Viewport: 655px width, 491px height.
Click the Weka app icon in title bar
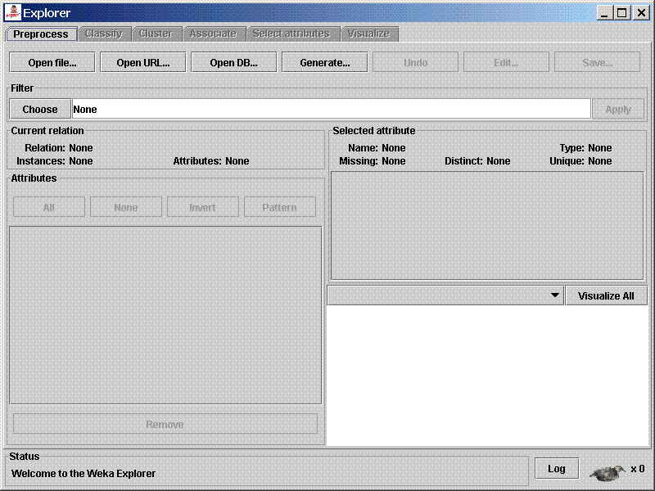click(x=12, y=12)
